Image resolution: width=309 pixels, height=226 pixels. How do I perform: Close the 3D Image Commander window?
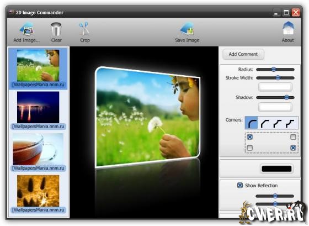pos(296,13)
